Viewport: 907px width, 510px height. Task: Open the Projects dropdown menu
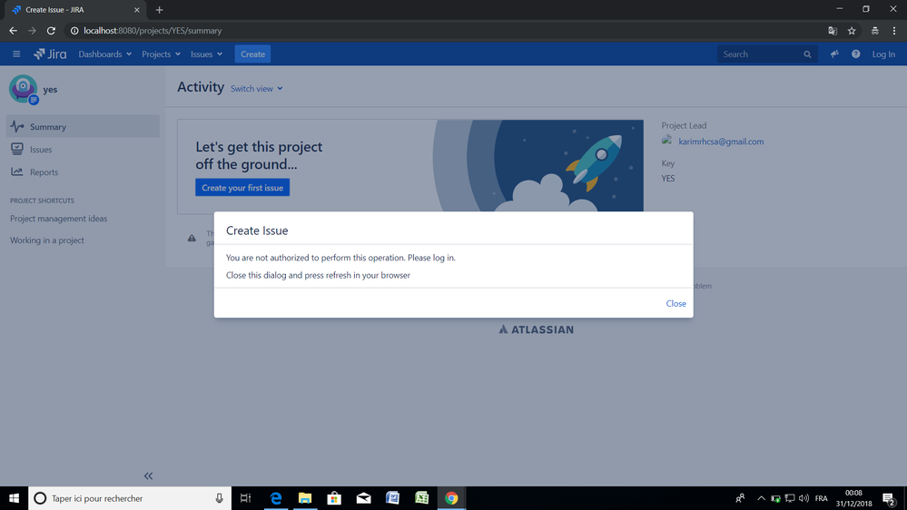pyautogui.click(x=161, y=54)
